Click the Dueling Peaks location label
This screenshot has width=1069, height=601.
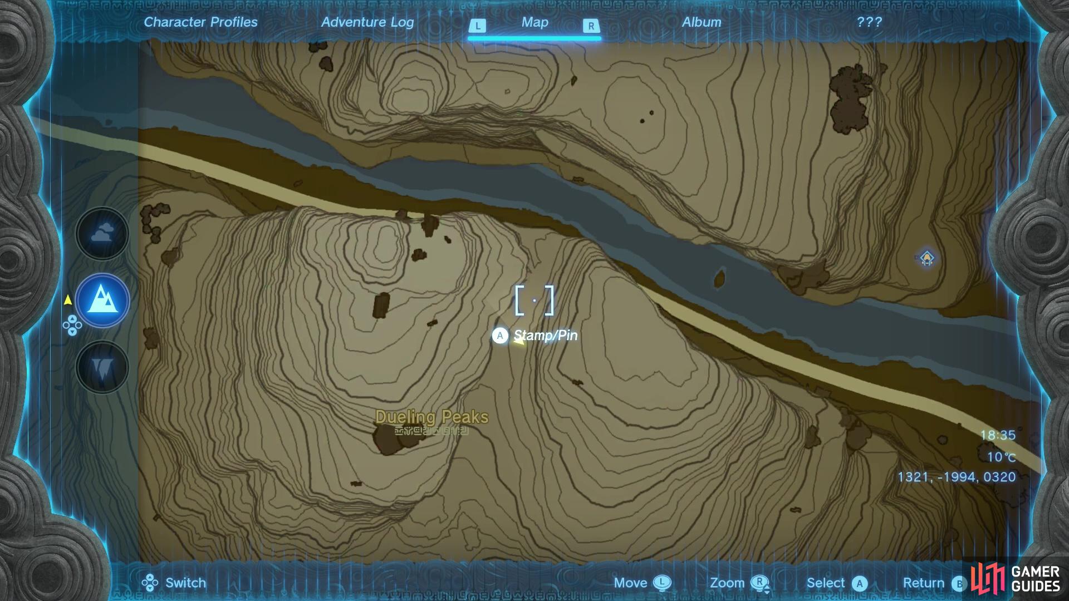point(431,417)
